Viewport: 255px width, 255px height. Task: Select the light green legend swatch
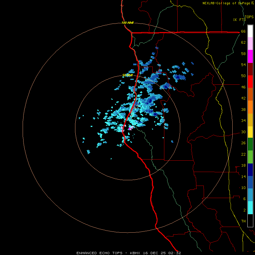pos(250,157)
